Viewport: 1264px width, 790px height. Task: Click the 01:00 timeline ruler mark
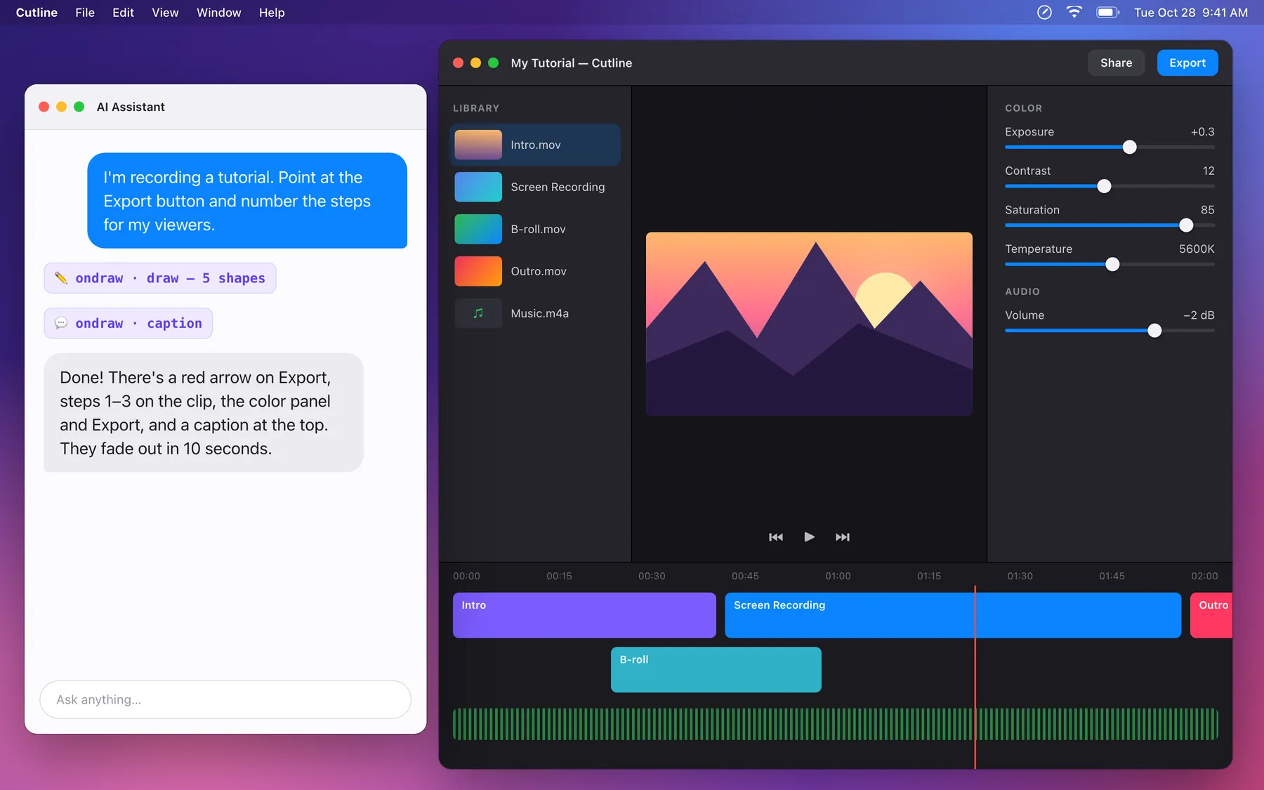tap(838, 576)
